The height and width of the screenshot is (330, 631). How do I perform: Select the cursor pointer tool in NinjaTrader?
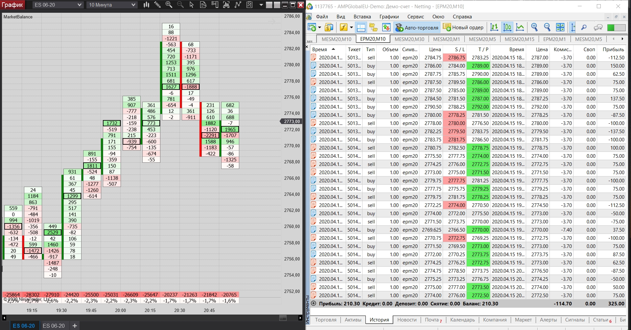(x=192, y=5)
